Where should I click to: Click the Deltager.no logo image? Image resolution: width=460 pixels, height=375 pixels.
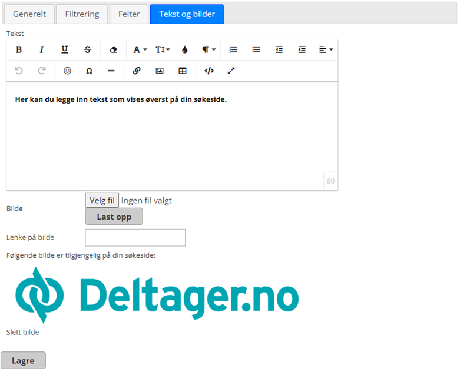(157, 295)
